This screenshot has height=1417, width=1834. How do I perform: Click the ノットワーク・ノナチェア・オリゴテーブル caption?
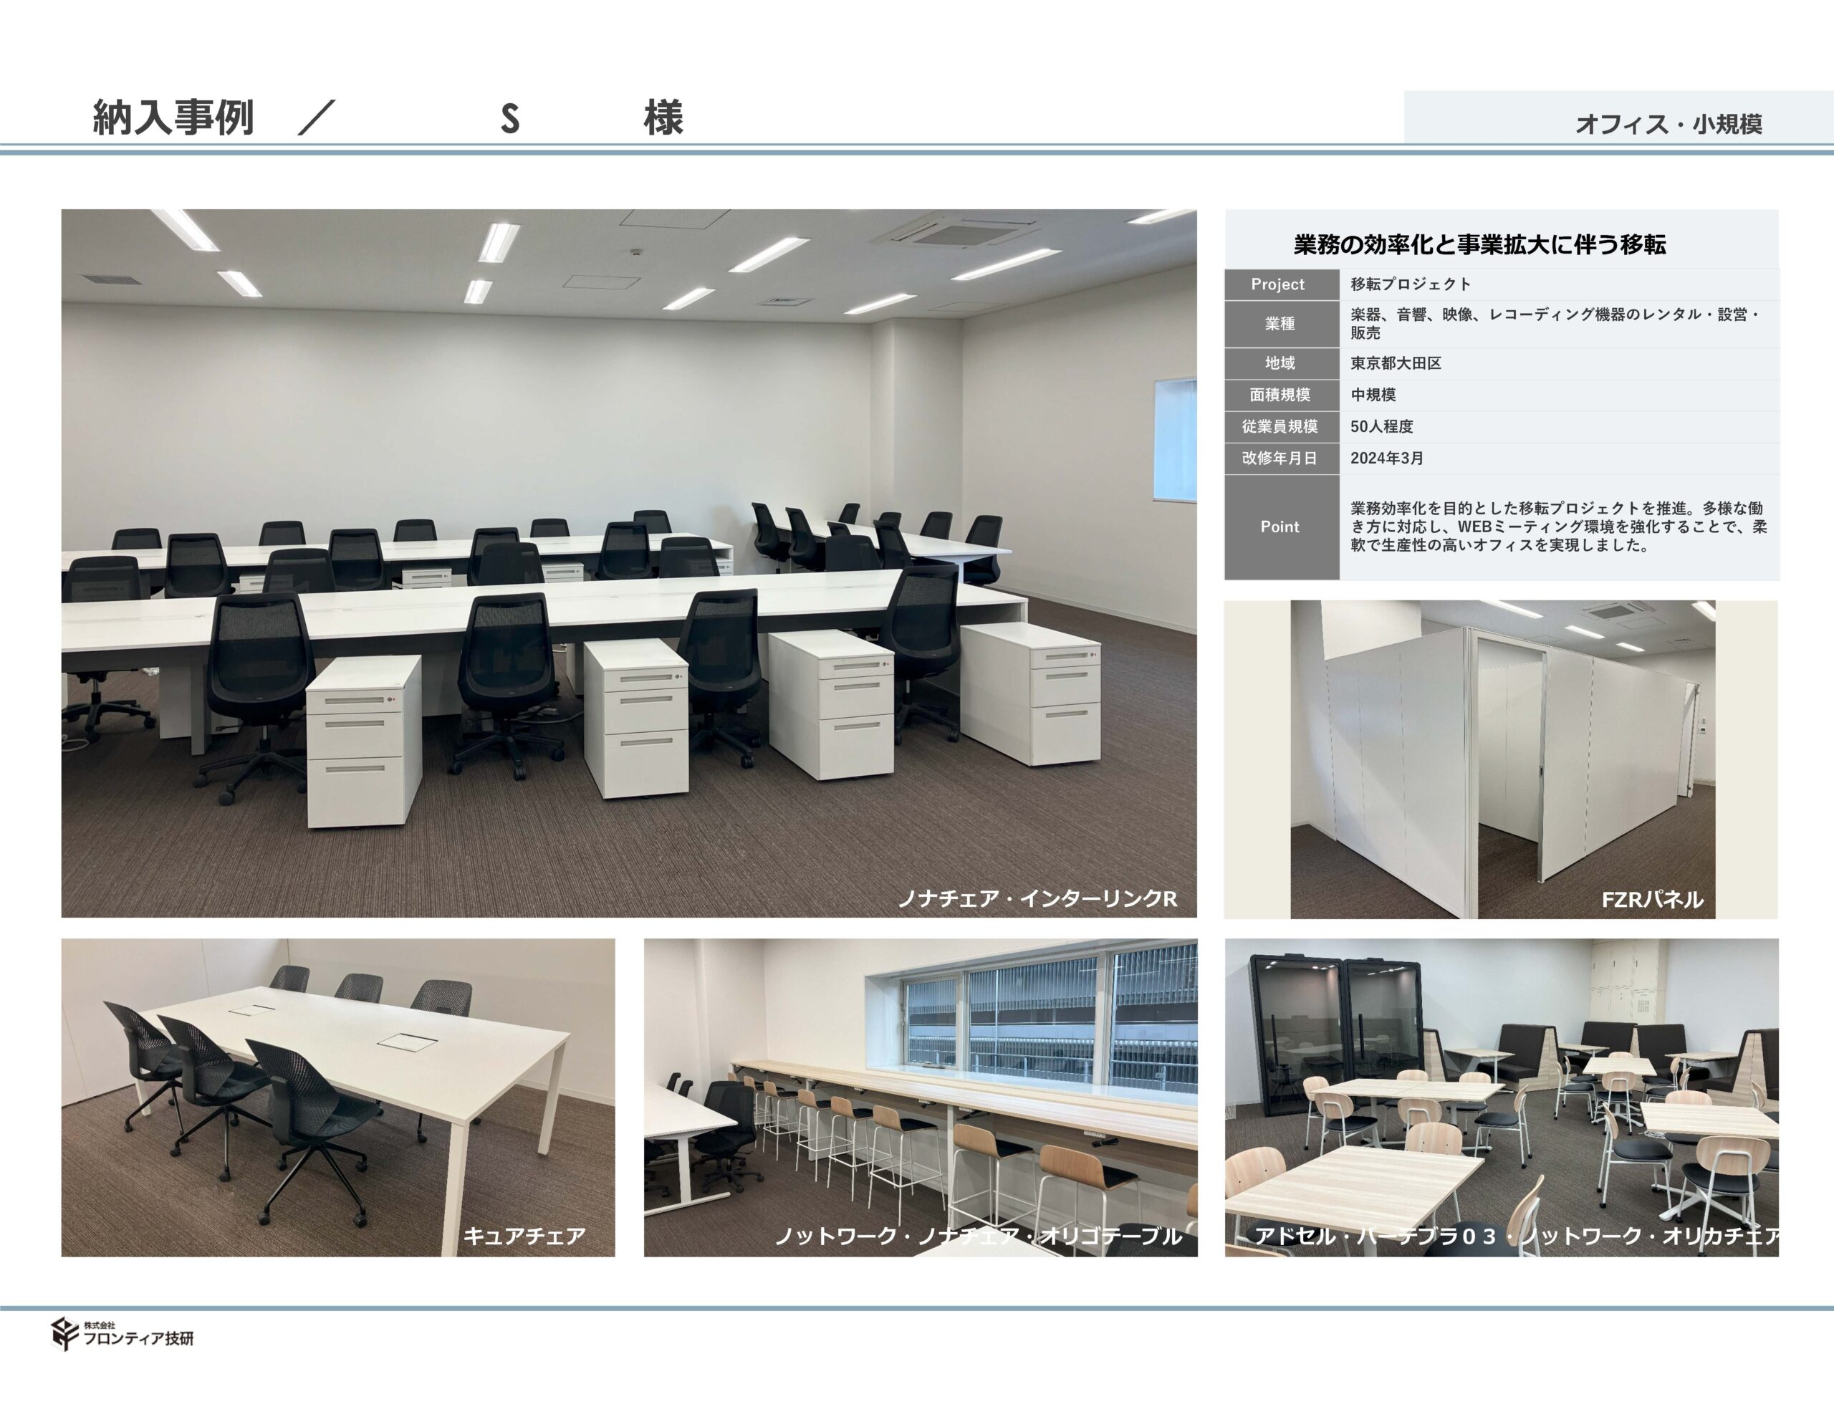click(x=979, y=1236)
